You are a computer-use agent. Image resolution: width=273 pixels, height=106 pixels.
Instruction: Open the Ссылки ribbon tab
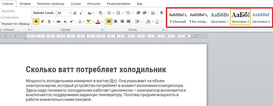pos(76,4)
